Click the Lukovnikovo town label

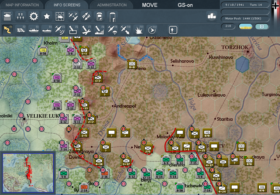click(211, 95)
